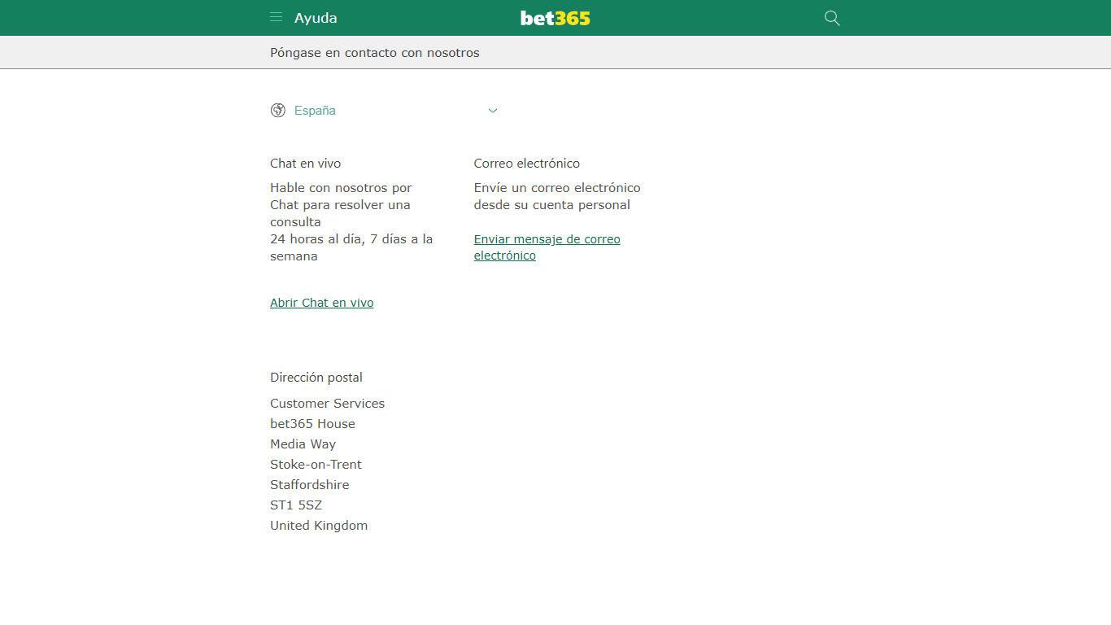Click the Media Way address line
The width and height of the screenshot is (1111, 625).
303,444
